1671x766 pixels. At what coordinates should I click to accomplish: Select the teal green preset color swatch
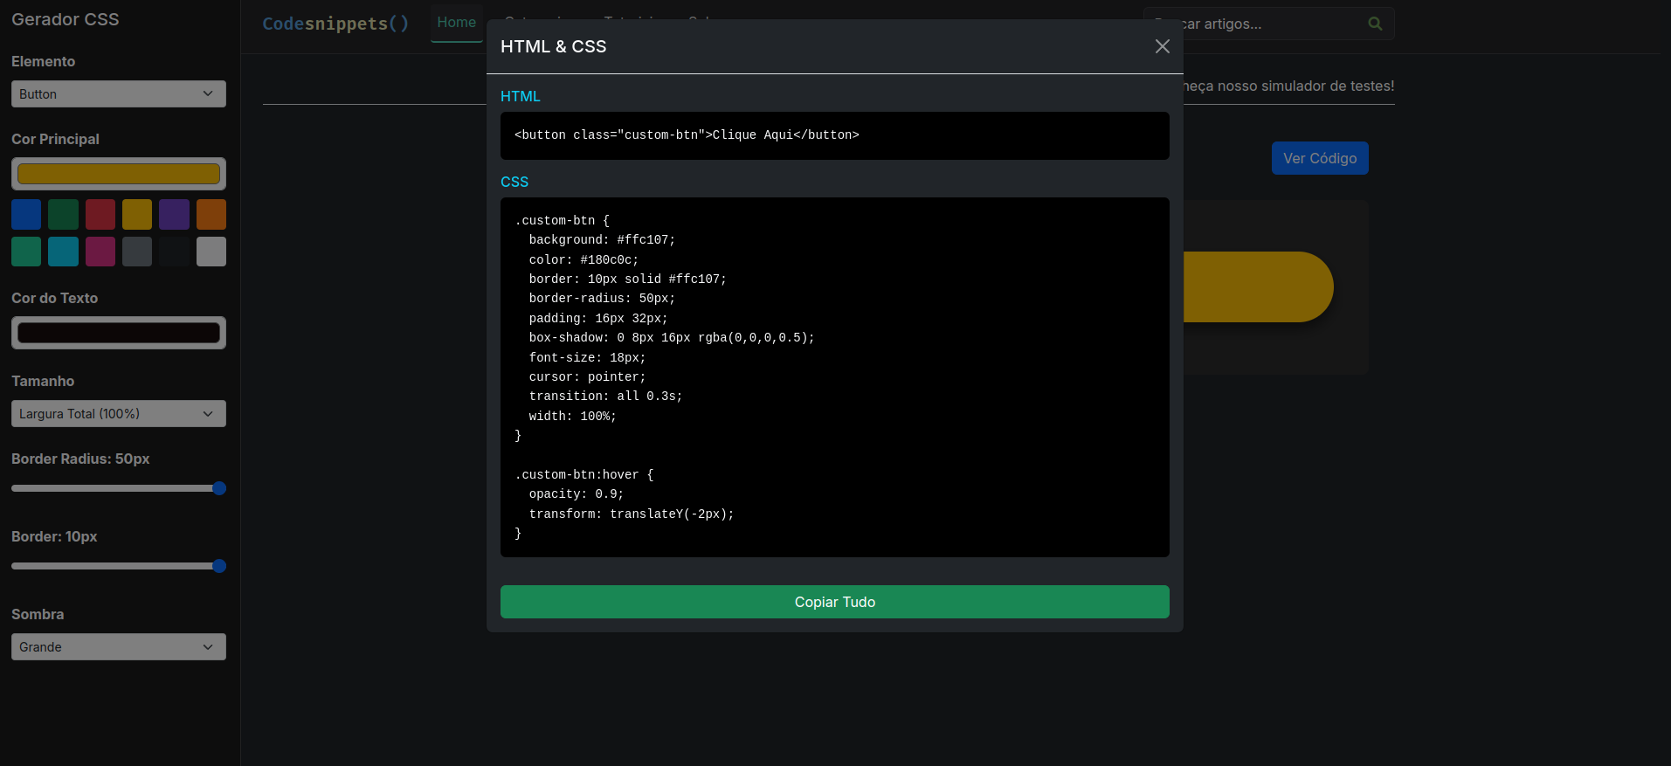pyautogui.click(x=26, y=252)
